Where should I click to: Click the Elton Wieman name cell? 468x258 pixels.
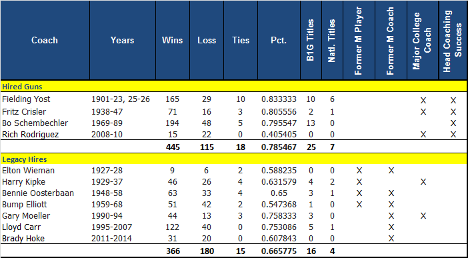pos(29,171)
